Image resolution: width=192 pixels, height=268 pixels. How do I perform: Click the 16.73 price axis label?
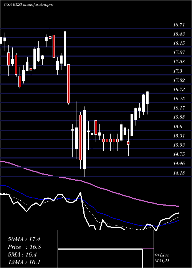(x=179, y=90)
